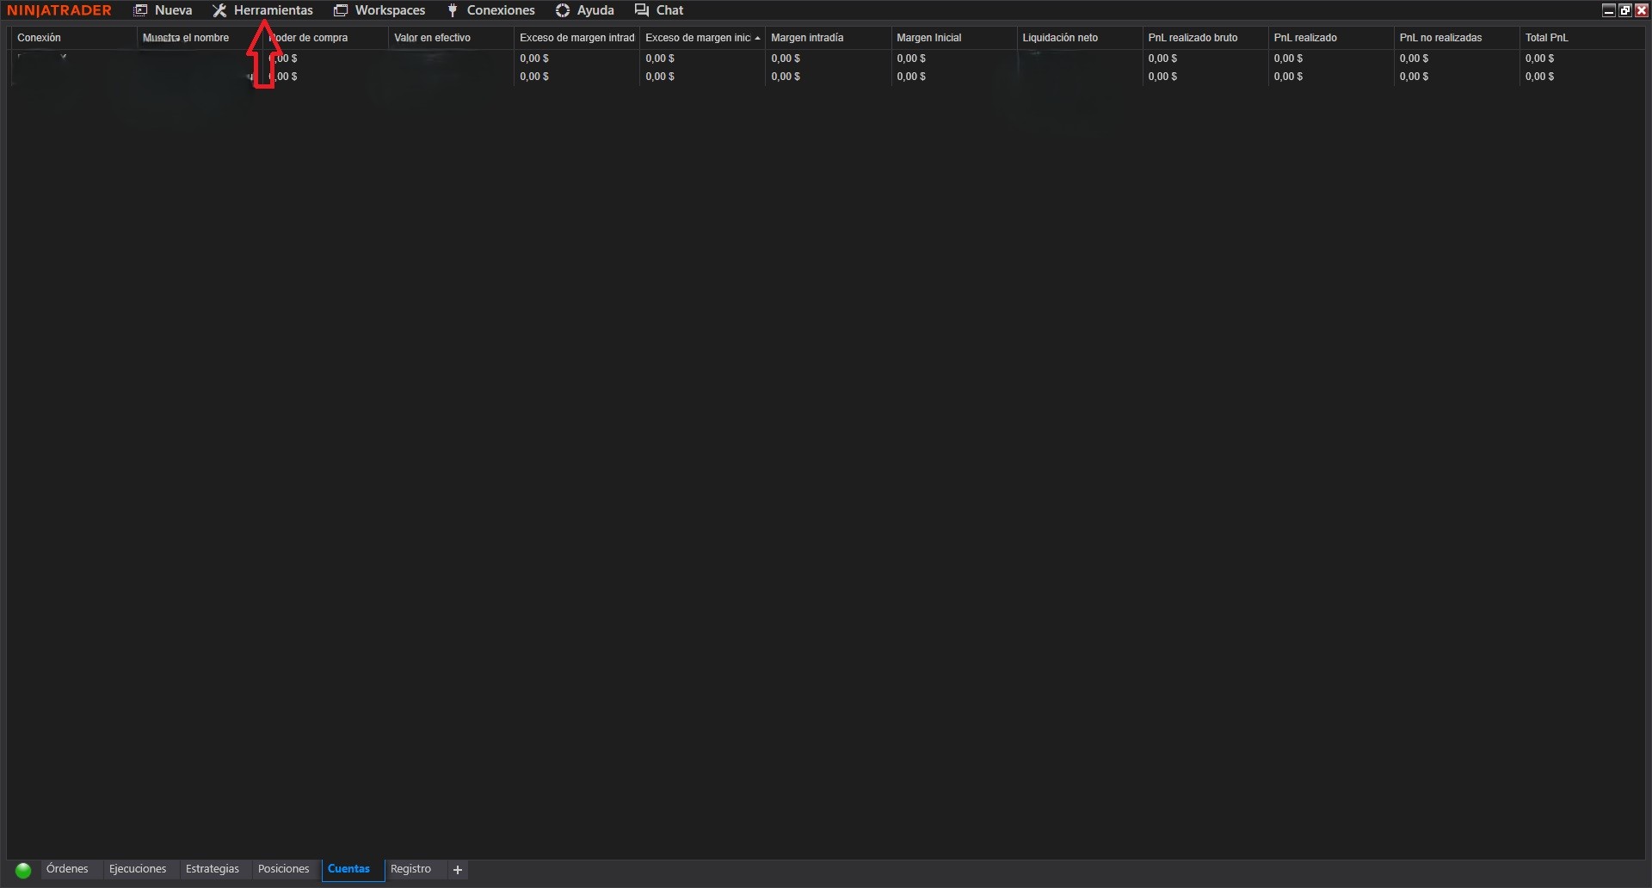Select second row Total PnL value
This screenshot has height=888, width=1652.
pyautogui.click(x=1539, y=77)
